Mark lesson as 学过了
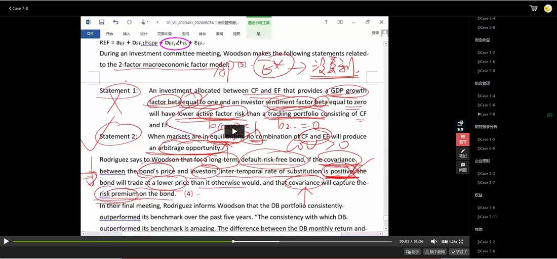The height and width of the screenshot is (259, 557). tap(459, 251)
